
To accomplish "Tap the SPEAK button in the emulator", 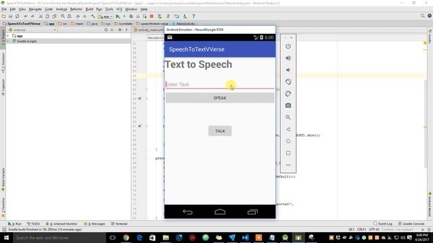I will (220, 98).
